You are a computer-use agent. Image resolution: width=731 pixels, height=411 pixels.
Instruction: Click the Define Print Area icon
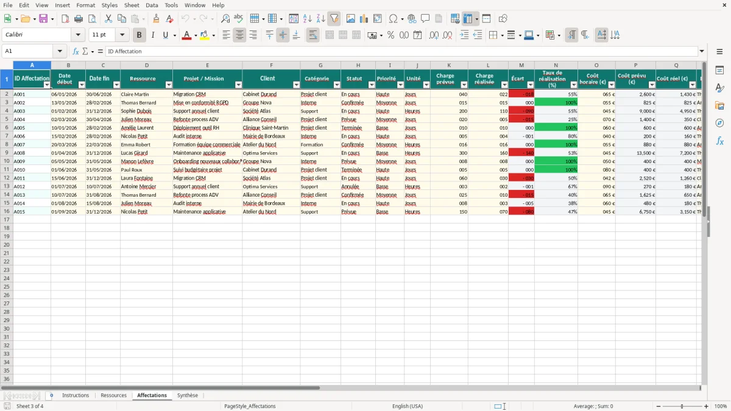point(455,19)
